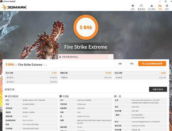
Task: Click the 5 846 score circle
Action: click(x=86, y=27)
